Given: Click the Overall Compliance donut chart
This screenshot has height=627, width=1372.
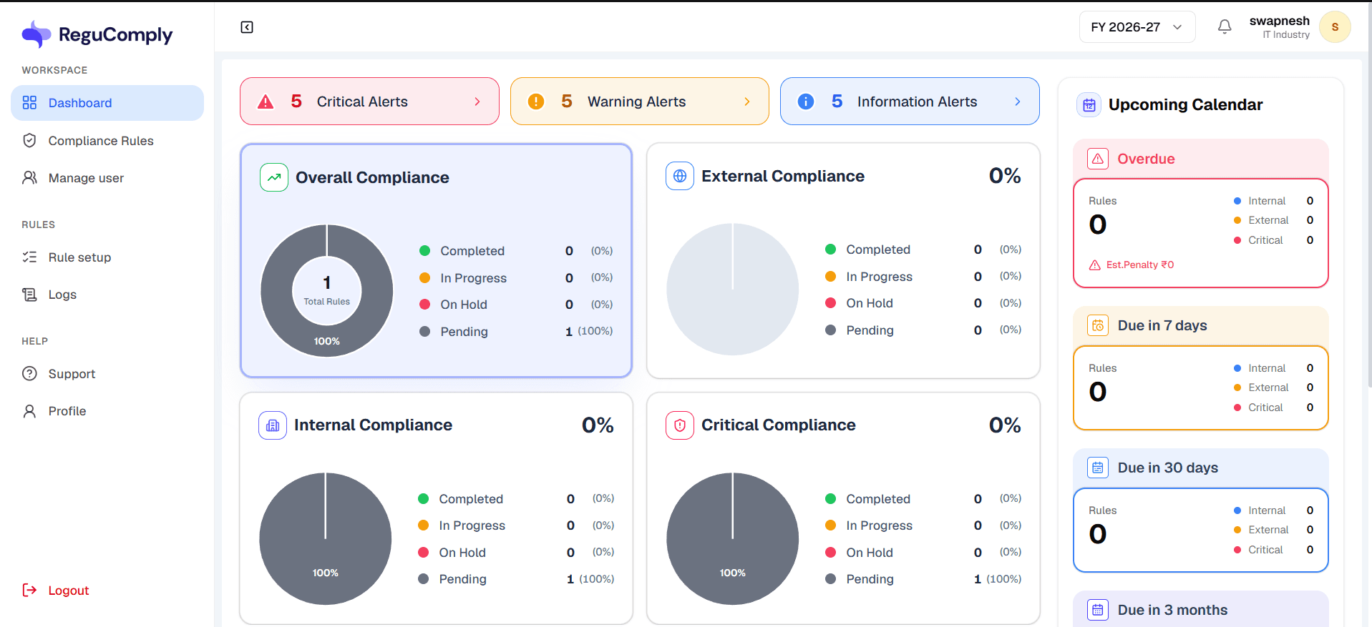Looking at the screenshot, I should point(327,291).
